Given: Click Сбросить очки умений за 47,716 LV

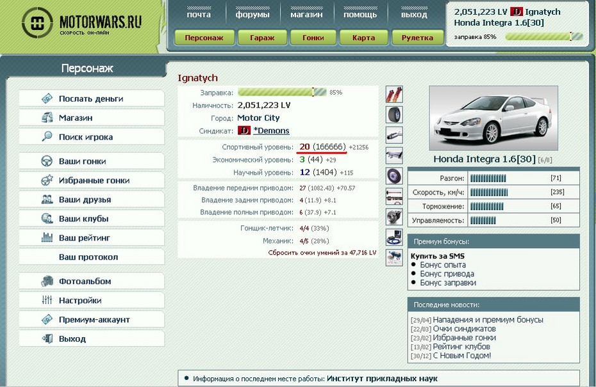Looking at the screenshot, I should click(x=322, y=252).
